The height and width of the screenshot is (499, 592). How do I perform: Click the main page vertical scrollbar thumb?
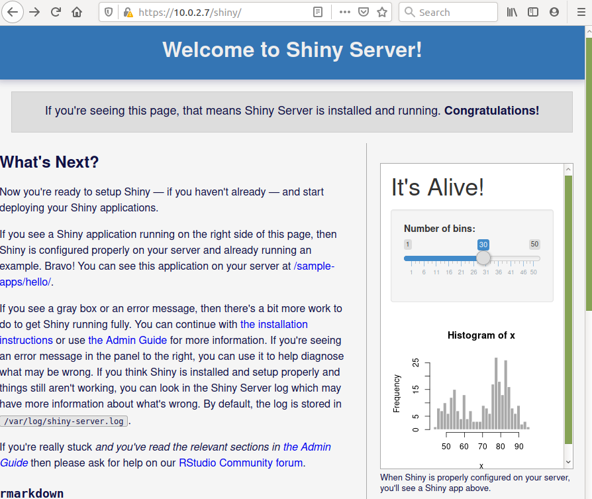[589, 174]
